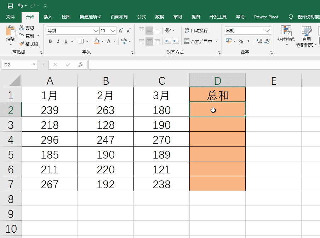Open 套用表格格式 table styles
Viewport: 320px width, 238px height.
pyautogui.click(x=306, y=36)
